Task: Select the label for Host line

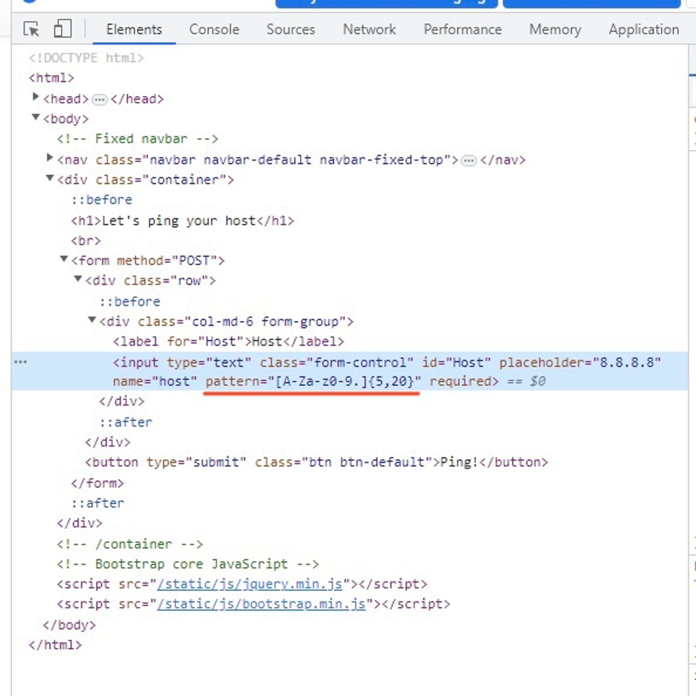Action: tap(228, 342)
